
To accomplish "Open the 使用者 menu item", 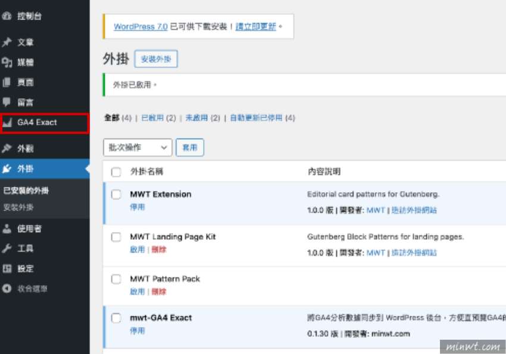I will pos(29,228).
